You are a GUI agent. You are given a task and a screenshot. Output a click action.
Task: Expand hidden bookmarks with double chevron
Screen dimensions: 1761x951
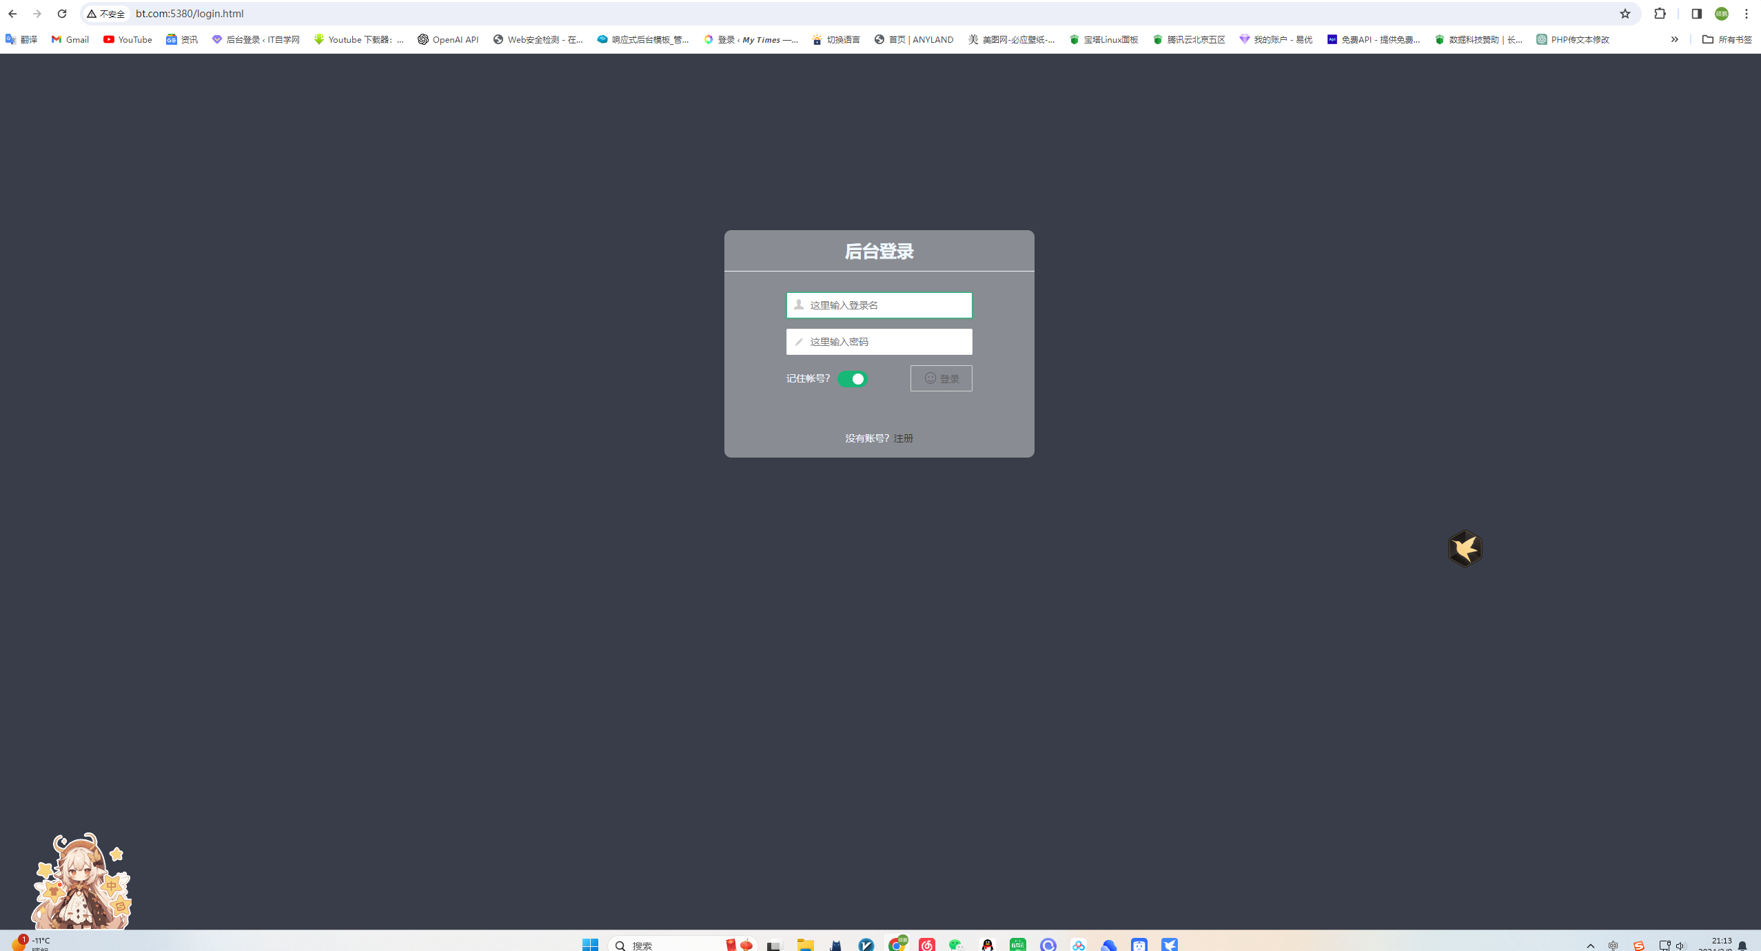coord(1674,39)
